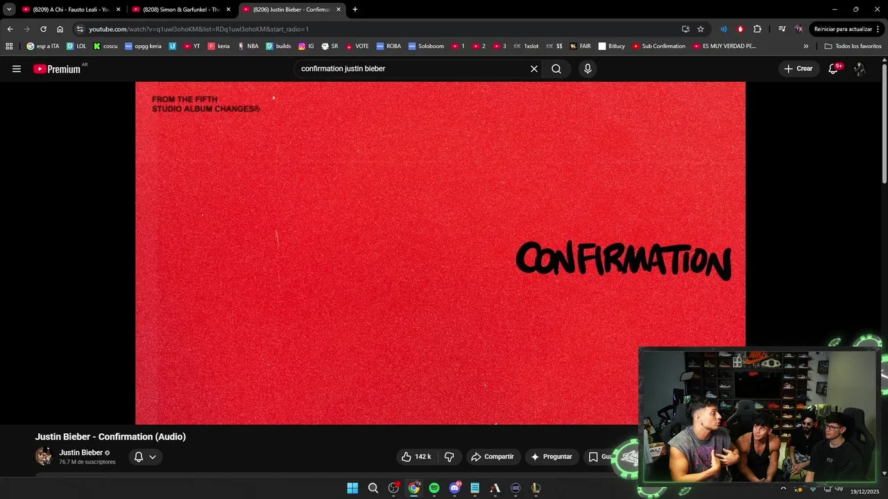Open Justin Bieber channel avatar
888x499 pixels.
[44, 456]
